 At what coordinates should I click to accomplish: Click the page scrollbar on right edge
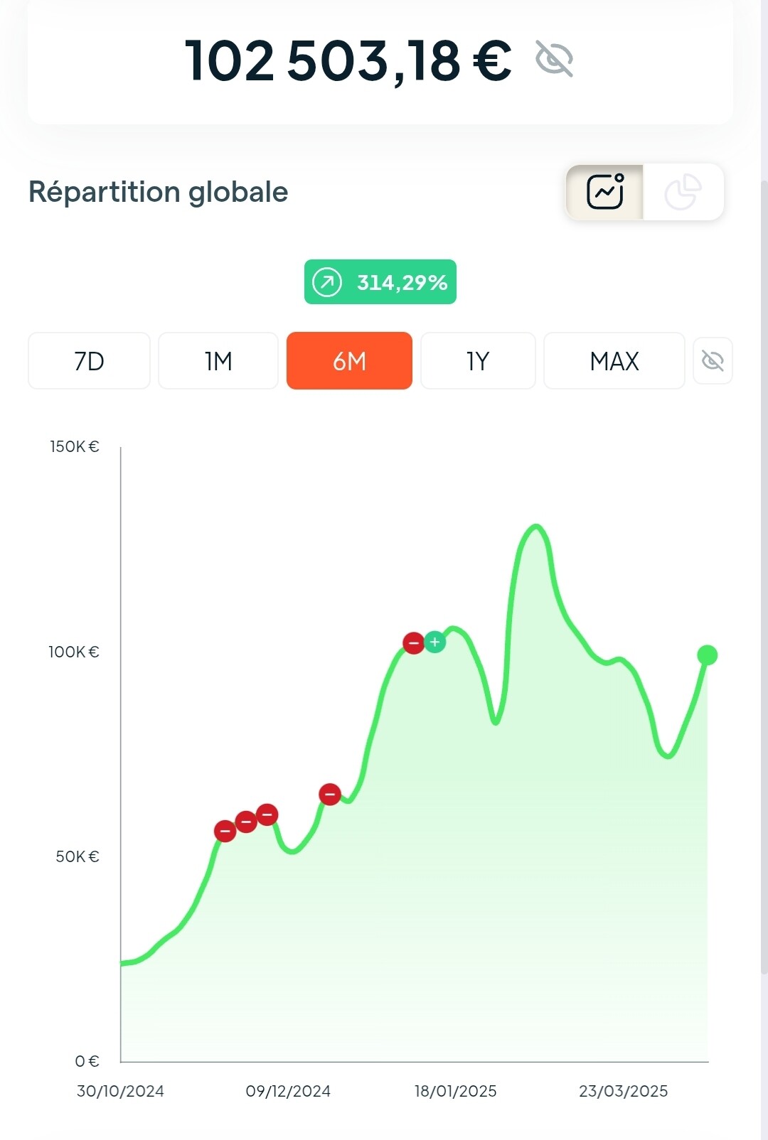coord(764,576)
